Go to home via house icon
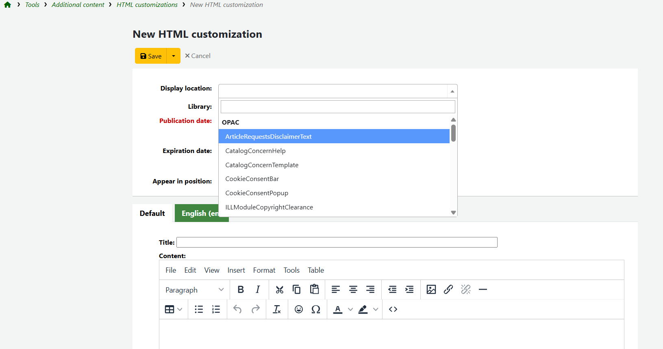This screenshot has width=663, height=349. pyautogui.click(x=7, y=5)
